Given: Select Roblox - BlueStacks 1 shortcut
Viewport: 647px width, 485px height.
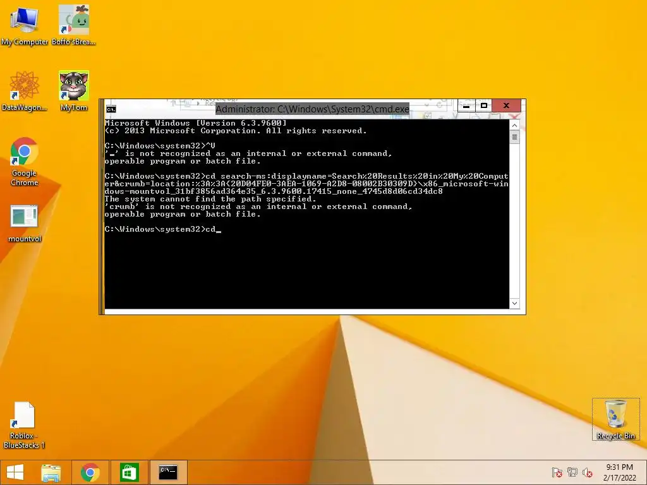Looking at the screenshot, I should pos(24,425).
